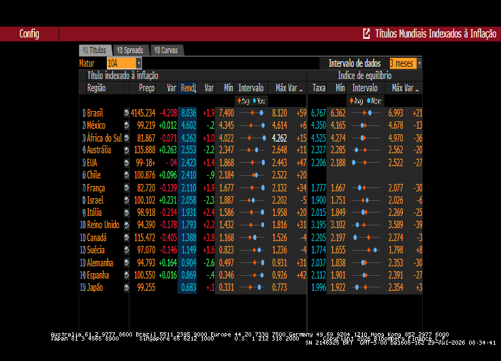Click the small icon next to Brasil
The width and height of the screenshot is (501, 361).
click(127, 113)
